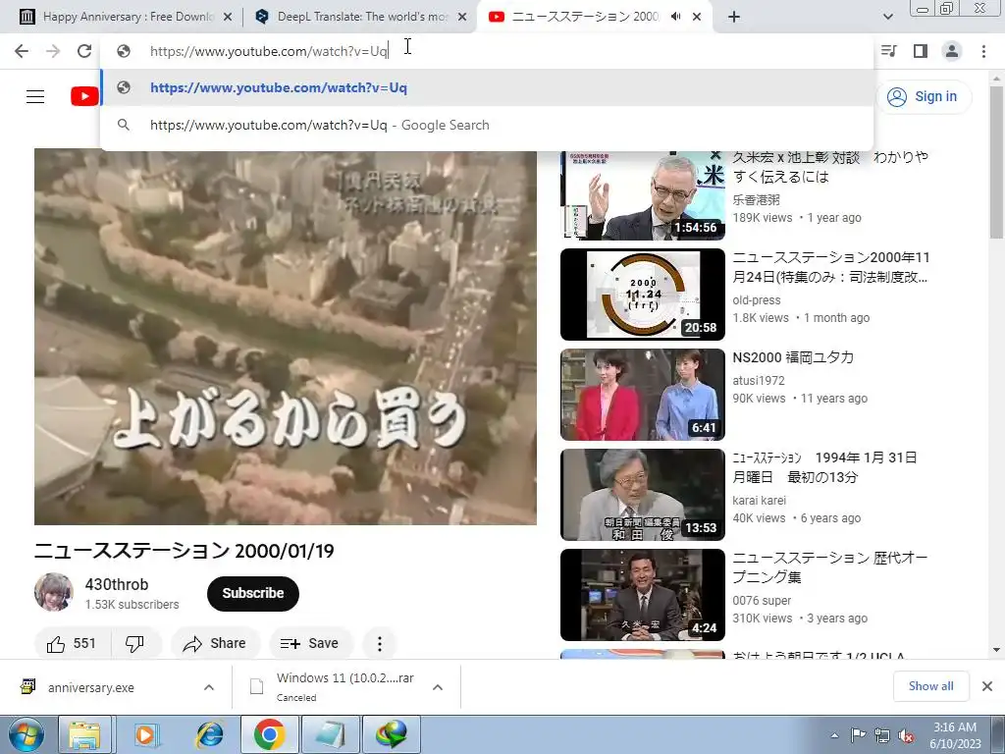Open the muted volume tray icon
Image resolution: width=1005 pixels, height=754 pixels.
[906, 735]
